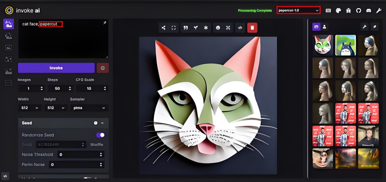386x182 pixels.
Task: Select the cat thumbnail with green check
Action: pos(323,45)
